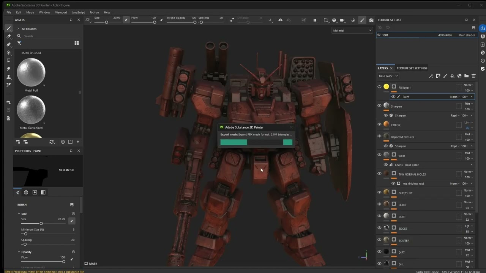Collapse the Size section in Brush properties
The image size is (486, 273).
pyautogui.click(x=19, y=214)
